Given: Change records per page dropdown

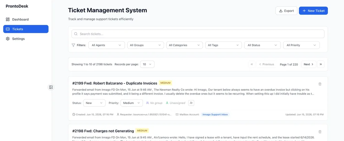Looking at the screenshot, I should [x=147, y=64].
